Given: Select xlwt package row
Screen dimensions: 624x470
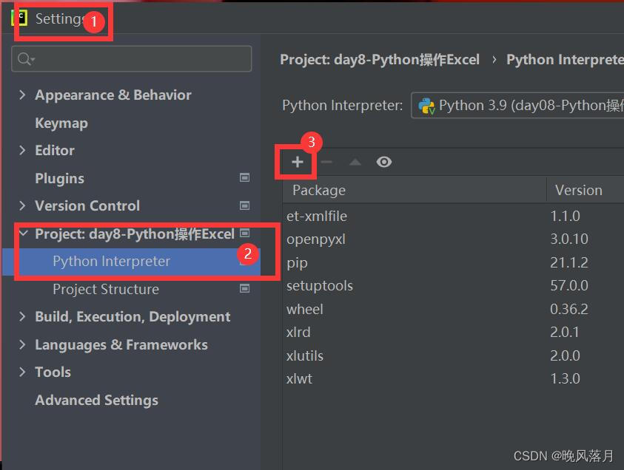Looking at the screenshot, I should (x=453, y=378).
